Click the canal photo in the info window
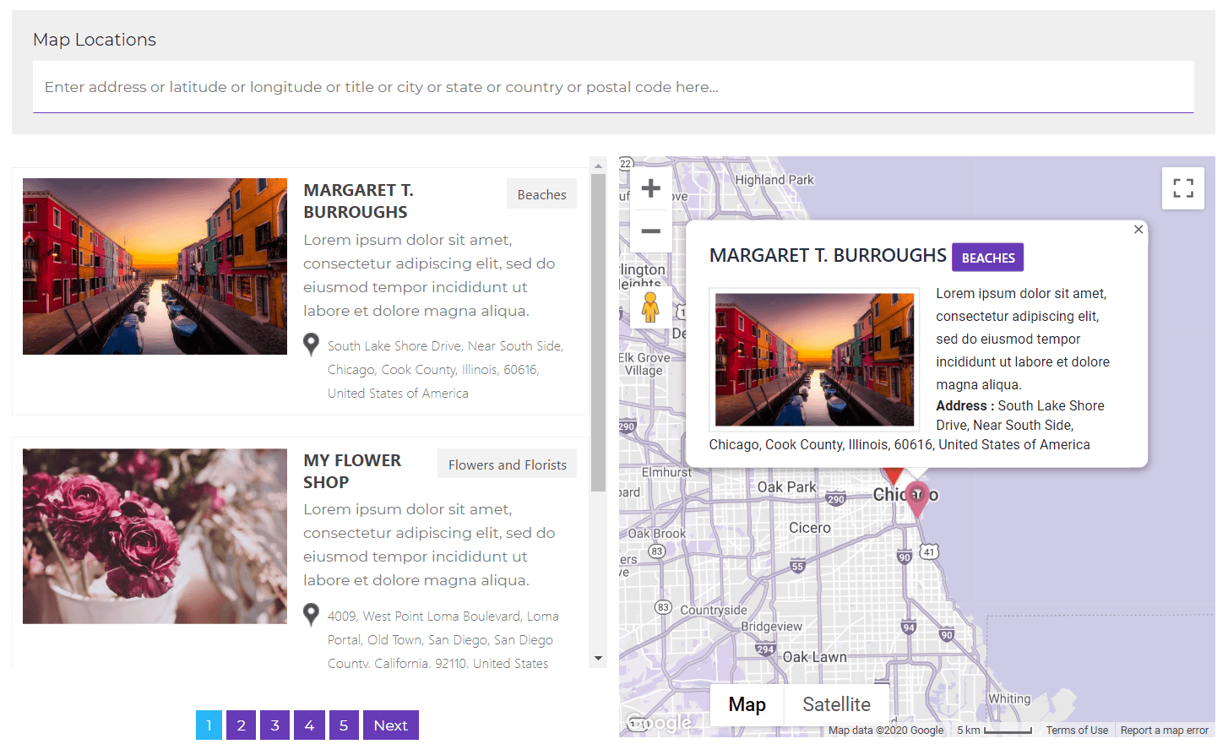1228x755 pixels. 813,359
